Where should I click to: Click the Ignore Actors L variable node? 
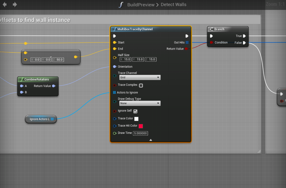(39, 119)
